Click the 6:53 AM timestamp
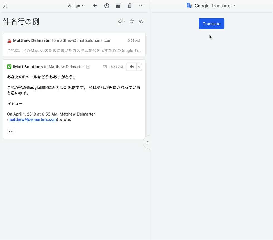The image size is (273, 240). click(134, 40)
